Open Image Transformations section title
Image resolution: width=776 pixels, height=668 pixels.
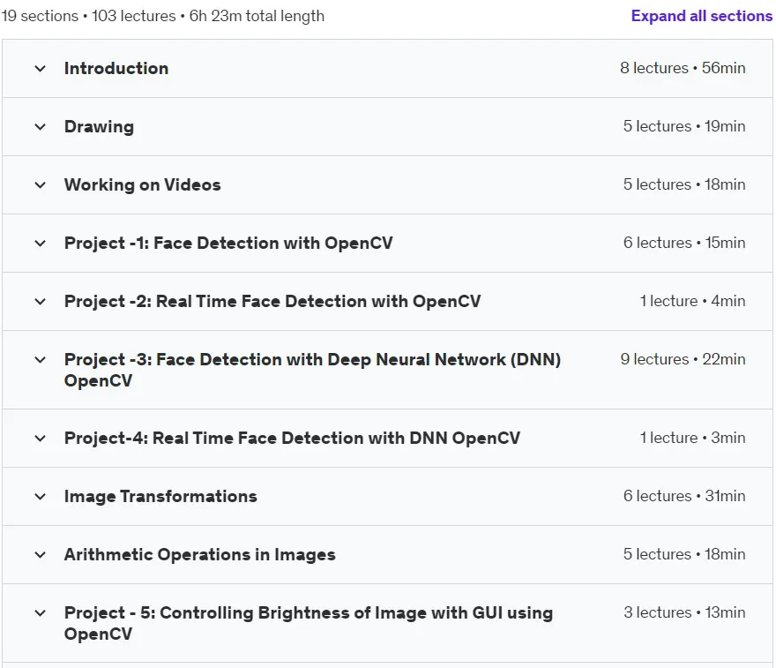(160, 497)
